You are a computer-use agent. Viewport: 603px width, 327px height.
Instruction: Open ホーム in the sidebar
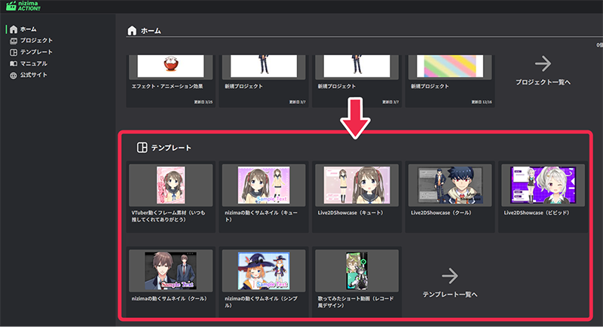[x=29, y=29]
